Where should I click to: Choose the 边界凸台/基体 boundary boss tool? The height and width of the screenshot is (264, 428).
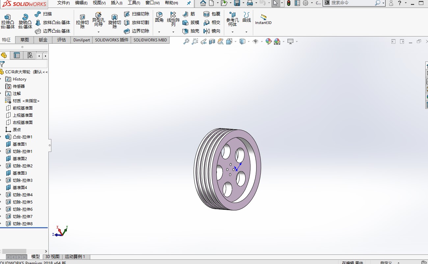(x=53, y=31)
